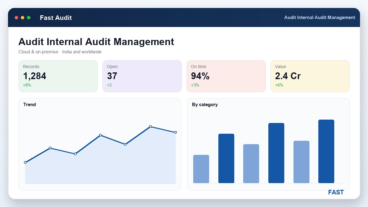Open the Value card showing 2.4 Cr
The height and width of the screenshot is (207, 368).
(310, 76)
